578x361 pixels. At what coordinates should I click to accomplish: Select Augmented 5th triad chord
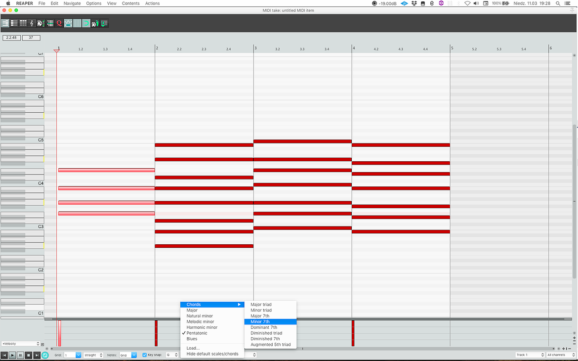click(270, 344)
